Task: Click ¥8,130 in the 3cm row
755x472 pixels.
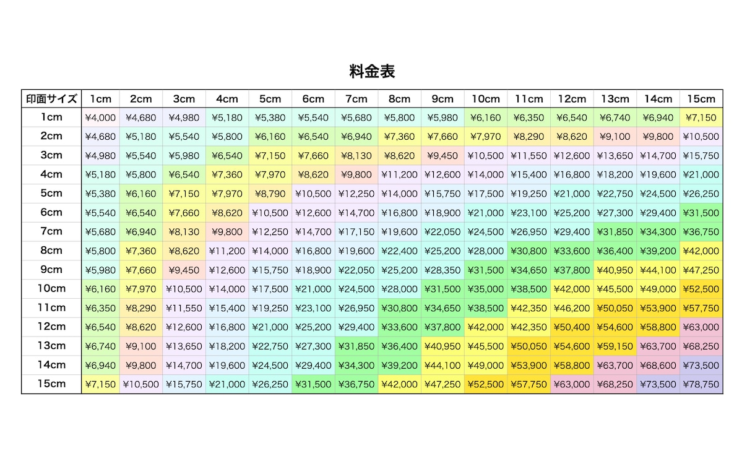Action: [356, 156]
